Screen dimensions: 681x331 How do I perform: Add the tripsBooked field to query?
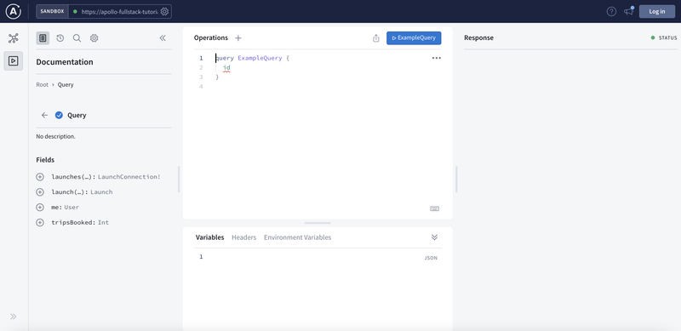tap(40, 222)
